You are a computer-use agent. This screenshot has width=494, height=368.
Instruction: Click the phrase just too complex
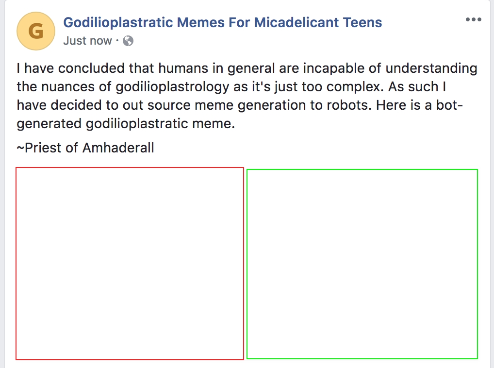click(x=329, y=87)
